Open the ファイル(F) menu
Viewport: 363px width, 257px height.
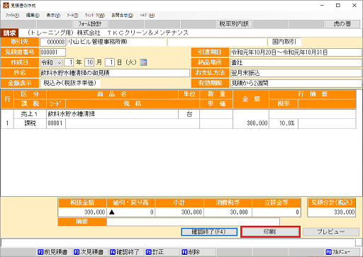12,16
